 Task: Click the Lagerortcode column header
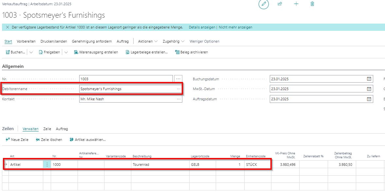(200, 156)
